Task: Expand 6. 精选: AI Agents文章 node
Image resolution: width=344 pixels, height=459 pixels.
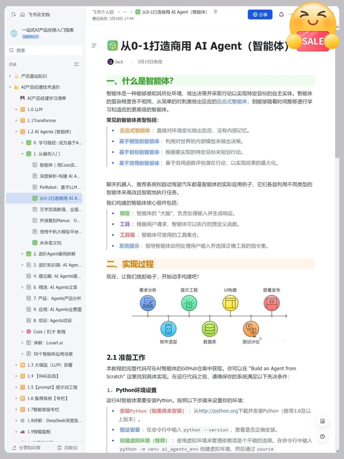Action: point(23,287)
